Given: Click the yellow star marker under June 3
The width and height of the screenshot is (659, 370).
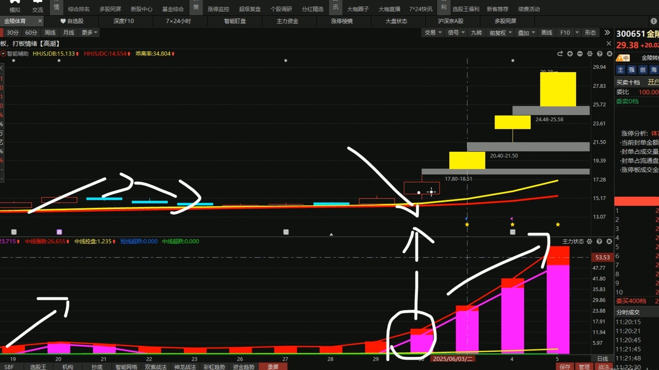Looking at the screenshot, I should (467, 224).
